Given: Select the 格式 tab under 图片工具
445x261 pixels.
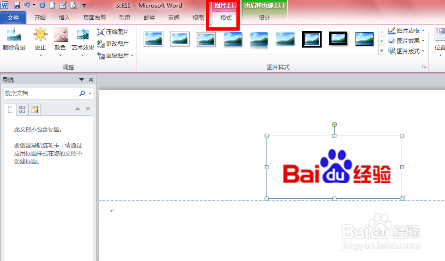Looking at the screenshot, I should pos(226,18).
